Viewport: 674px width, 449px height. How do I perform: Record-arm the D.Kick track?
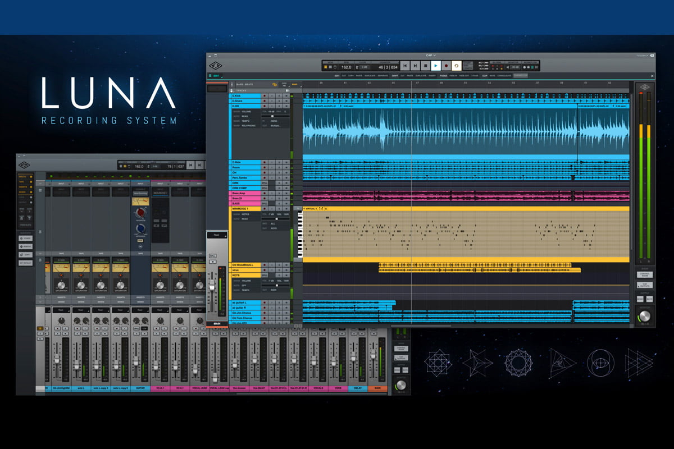(265, 95)
